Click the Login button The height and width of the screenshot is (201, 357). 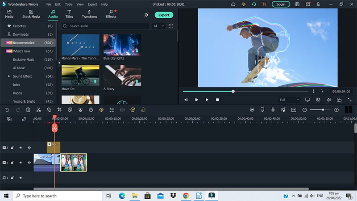(x=281, y=4)
